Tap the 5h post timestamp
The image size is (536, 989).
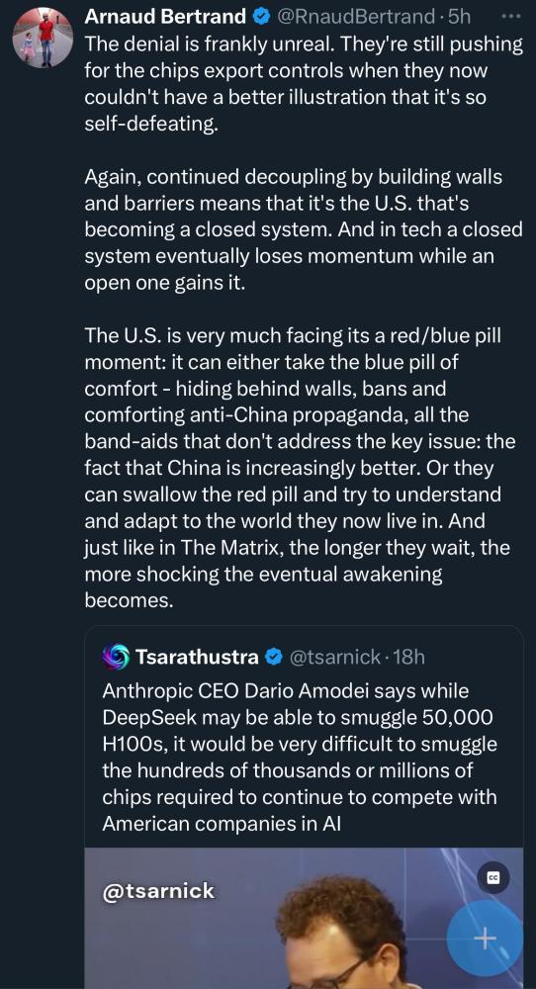pyautogui.click(x=458, y=17)
